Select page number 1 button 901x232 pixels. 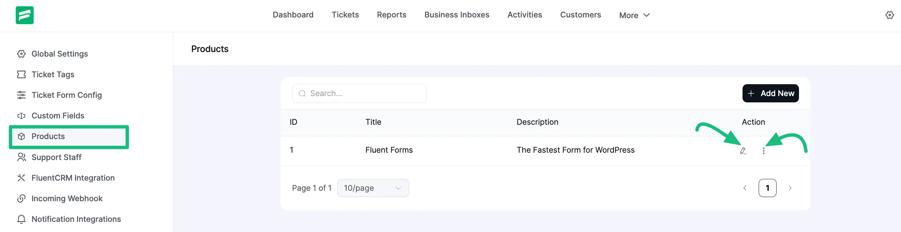tap(767, 188)
